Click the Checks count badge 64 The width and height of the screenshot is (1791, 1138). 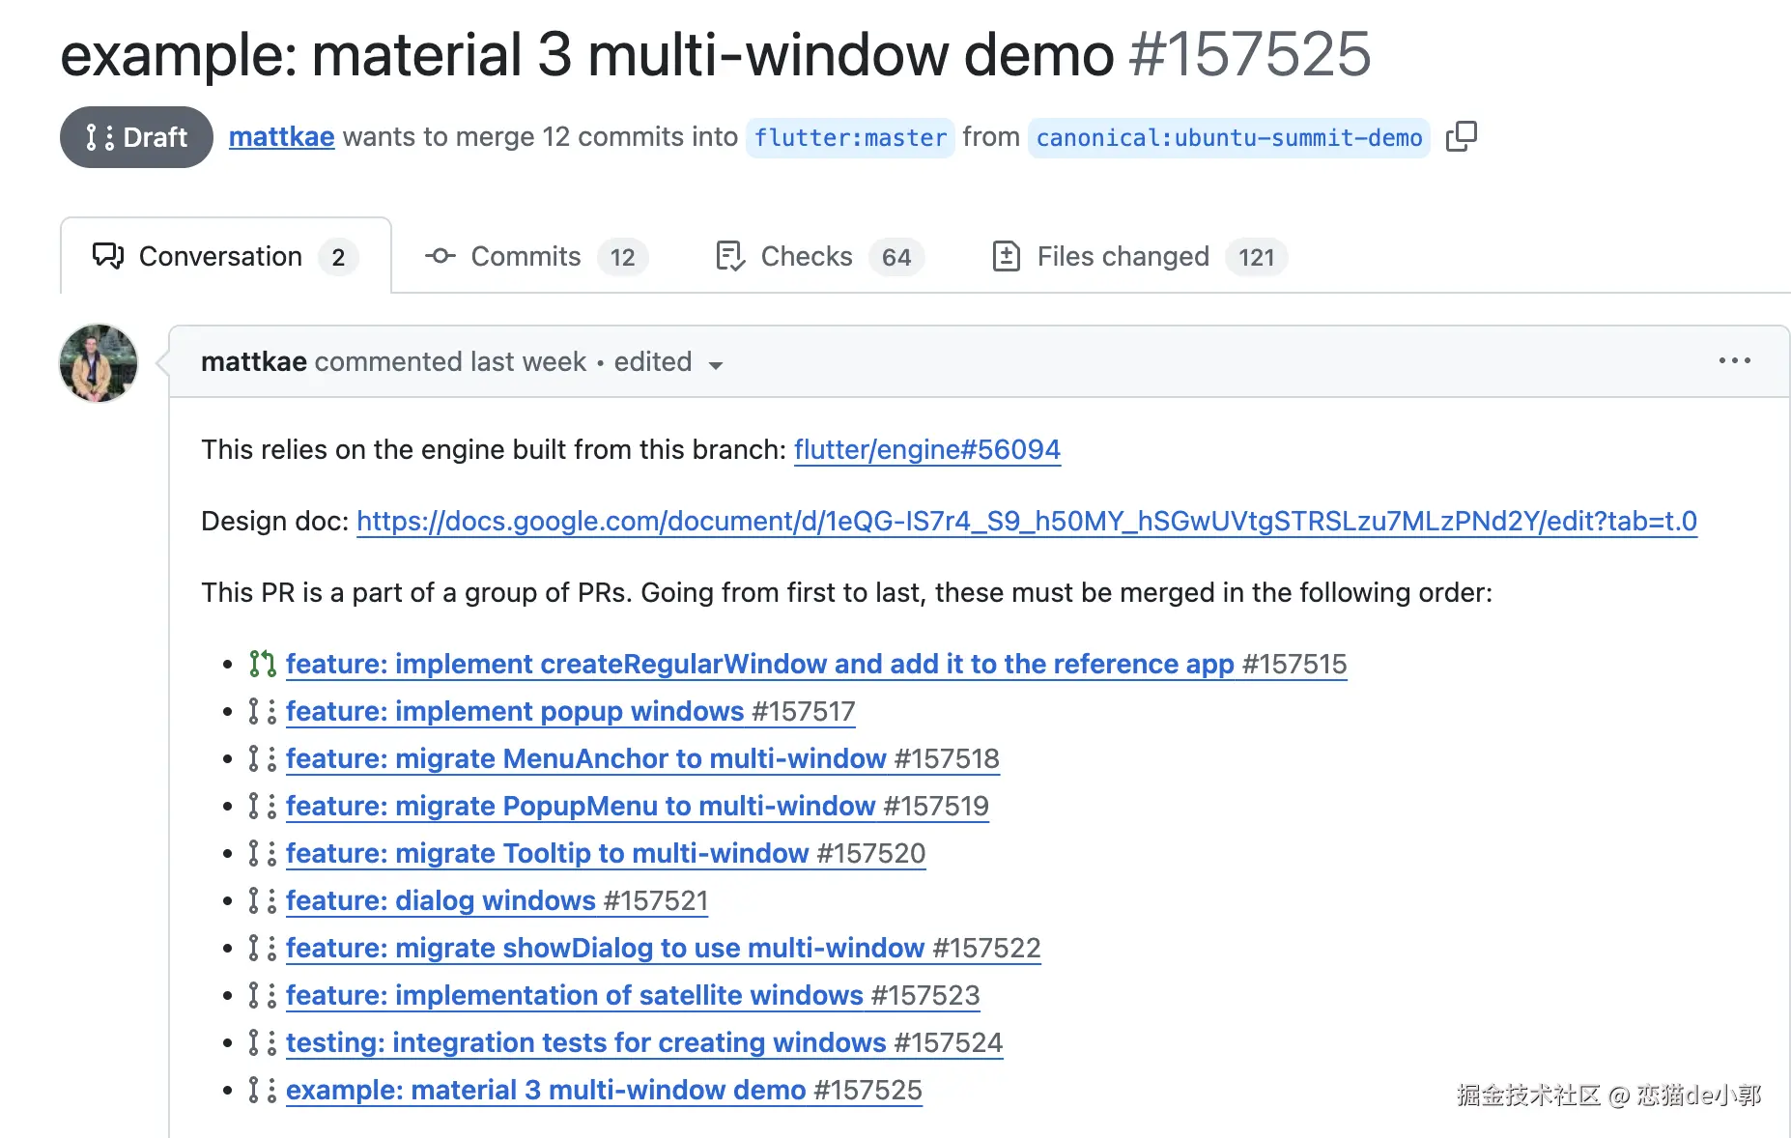pyautogui.click(x=896, y=257)
